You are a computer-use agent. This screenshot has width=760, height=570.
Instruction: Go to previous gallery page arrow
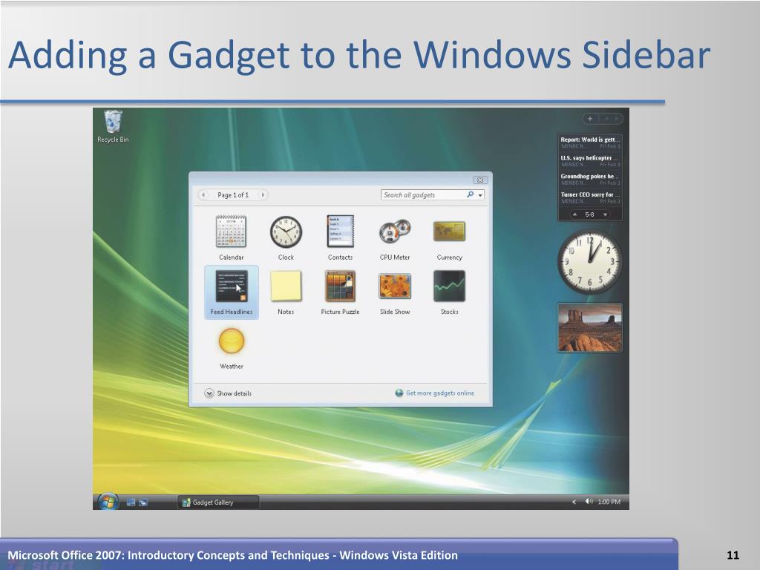pyautogui.click(x=203, y=195)
